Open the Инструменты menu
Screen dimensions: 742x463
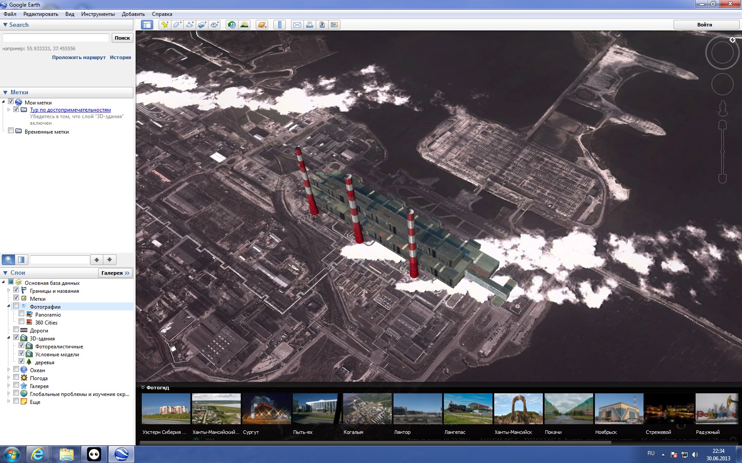pyautogui.click(x=98, y=14)
